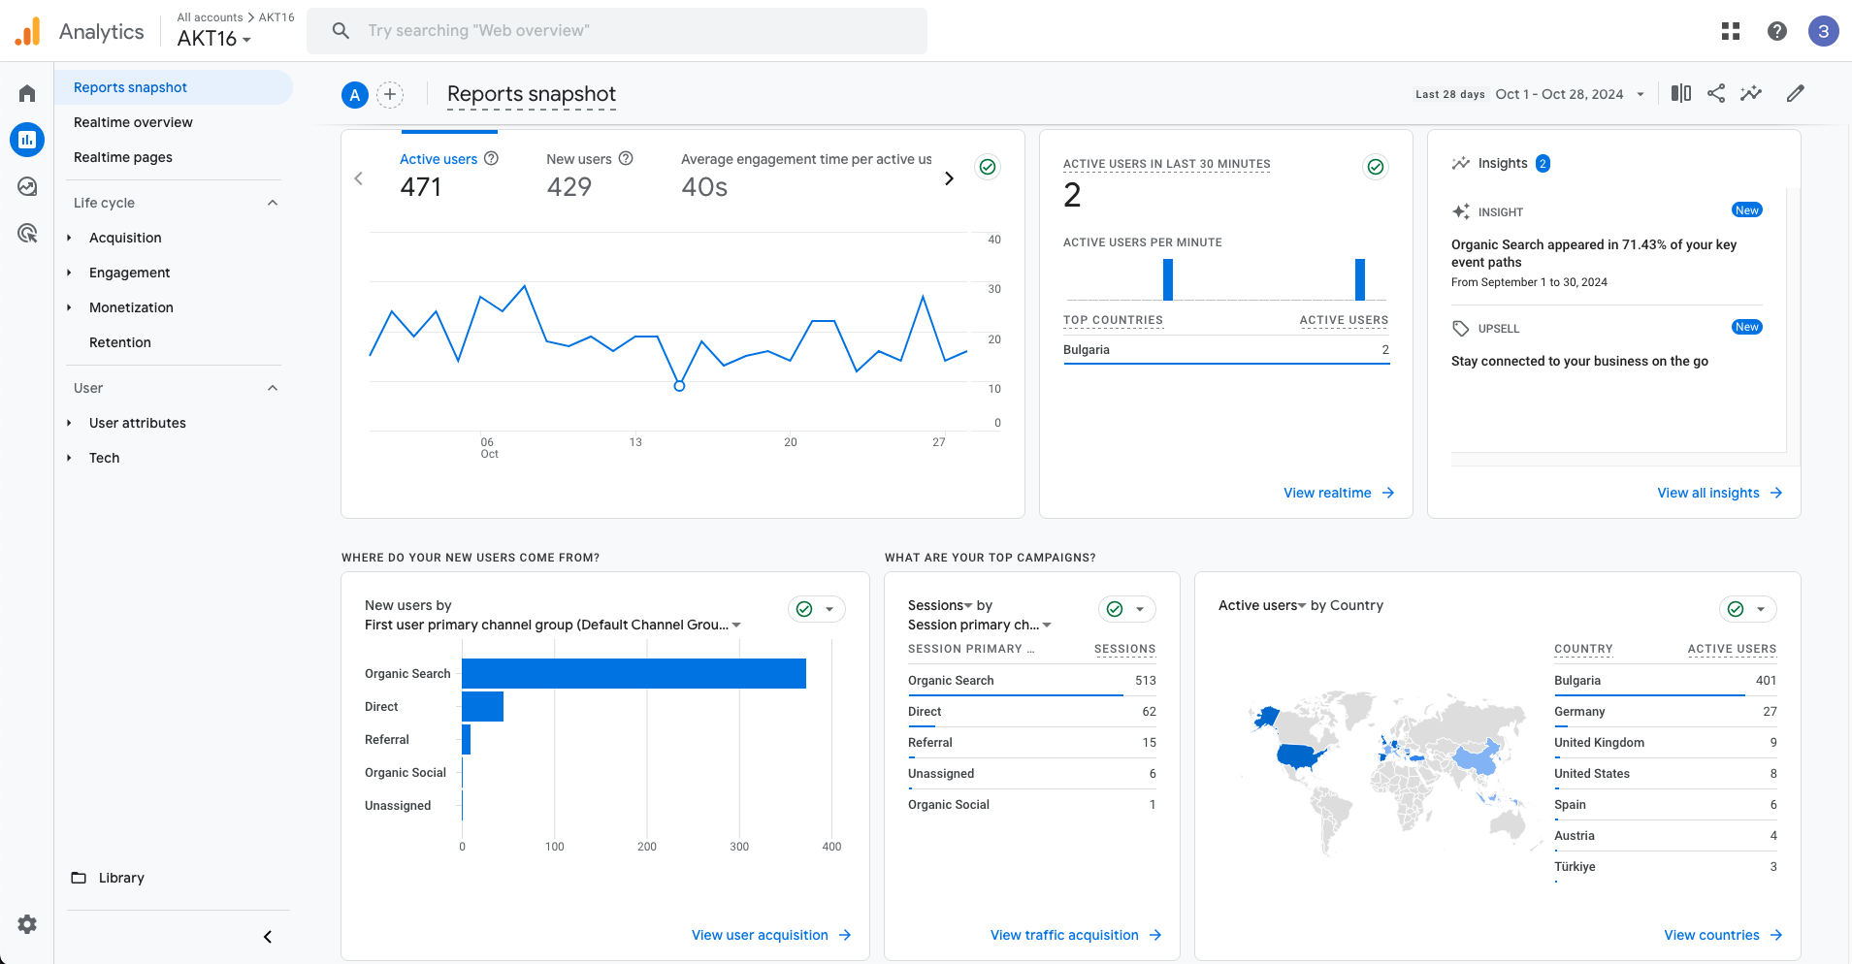1852x964 pixels.
Task: Click View realtime link
Action: click(1339, 493)
